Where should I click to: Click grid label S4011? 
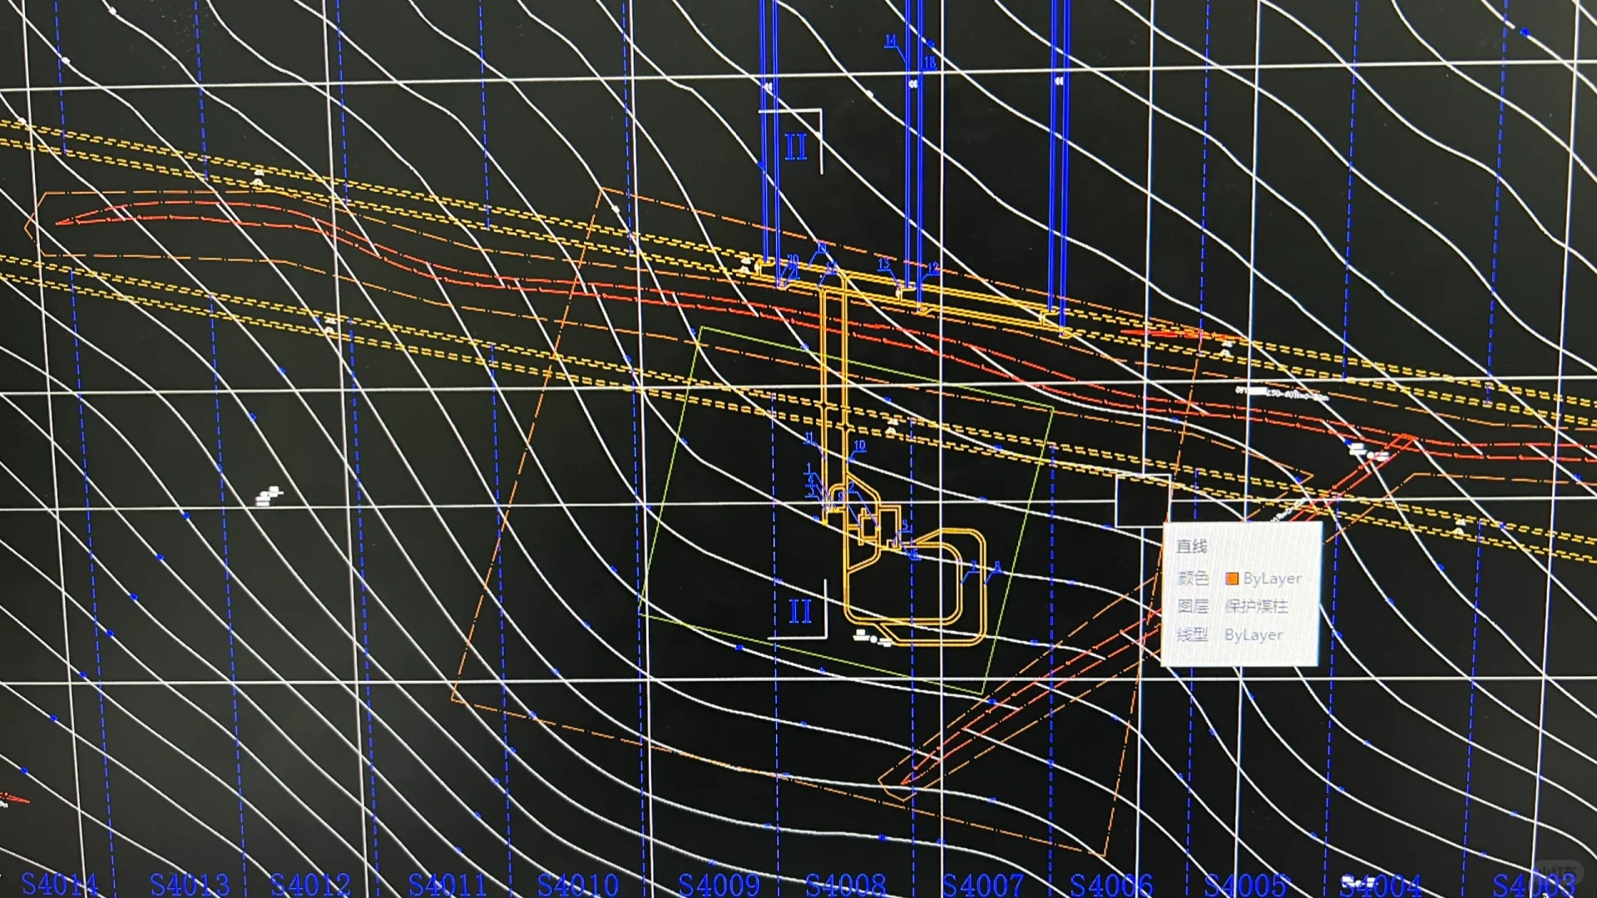447,885
